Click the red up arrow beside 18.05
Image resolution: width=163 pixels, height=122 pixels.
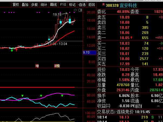(x=131, y=37)
